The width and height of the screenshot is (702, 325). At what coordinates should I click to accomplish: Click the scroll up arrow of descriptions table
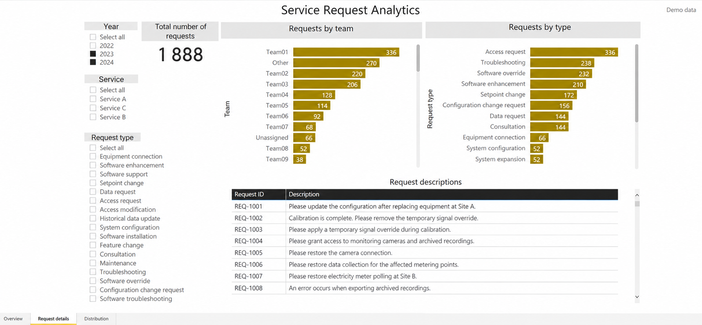point(637,195)
